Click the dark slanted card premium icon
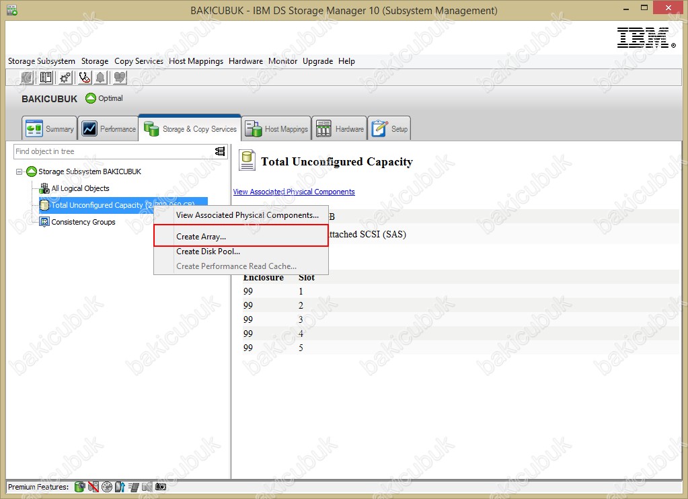 133,487
